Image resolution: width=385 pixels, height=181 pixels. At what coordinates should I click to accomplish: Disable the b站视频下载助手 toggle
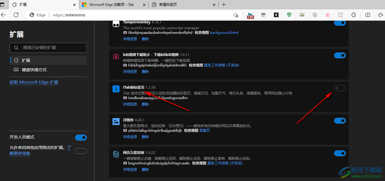pos(340,55)
